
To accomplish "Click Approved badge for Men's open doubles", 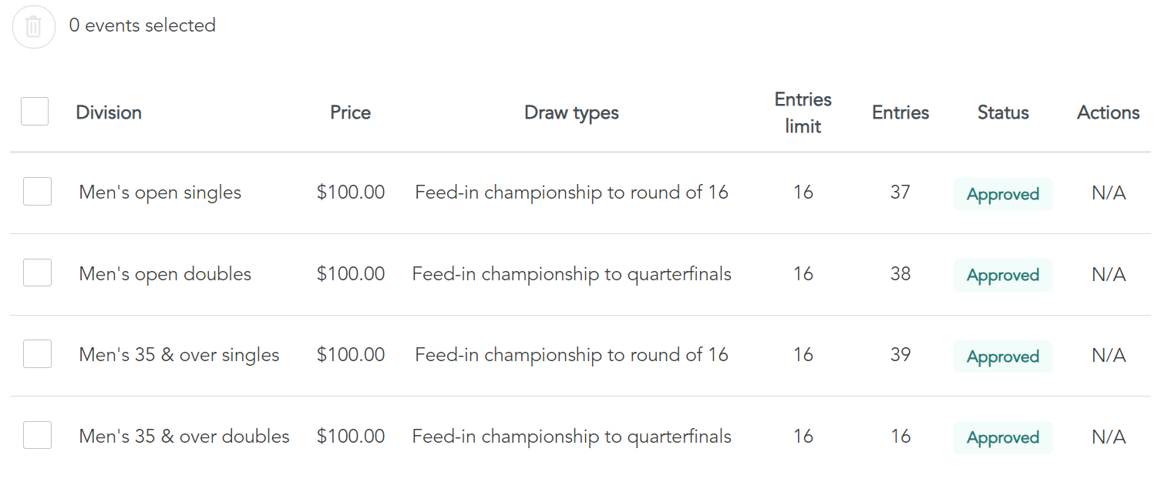I will (1003, 275).
